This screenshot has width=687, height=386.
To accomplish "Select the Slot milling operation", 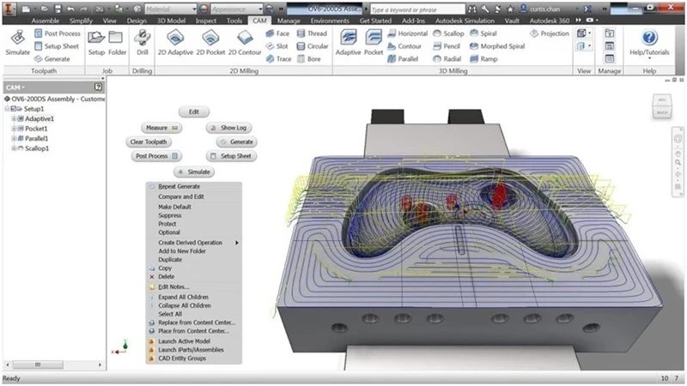I will tap(277, 46).
